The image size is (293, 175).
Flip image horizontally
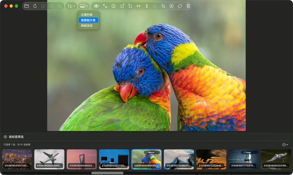click(139, 6)
